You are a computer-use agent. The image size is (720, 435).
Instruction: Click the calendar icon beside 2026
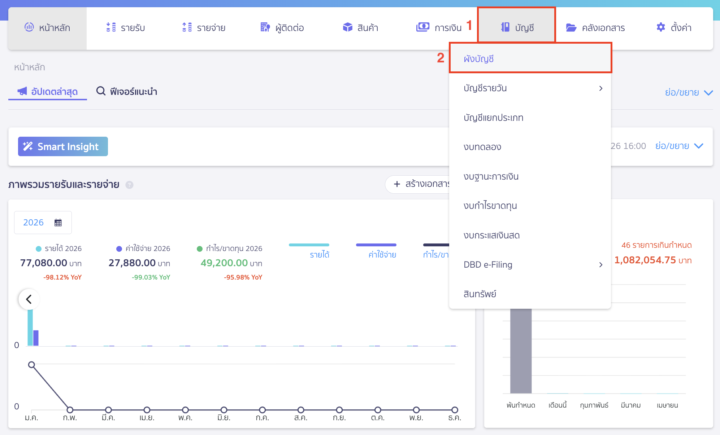(58, 223)
